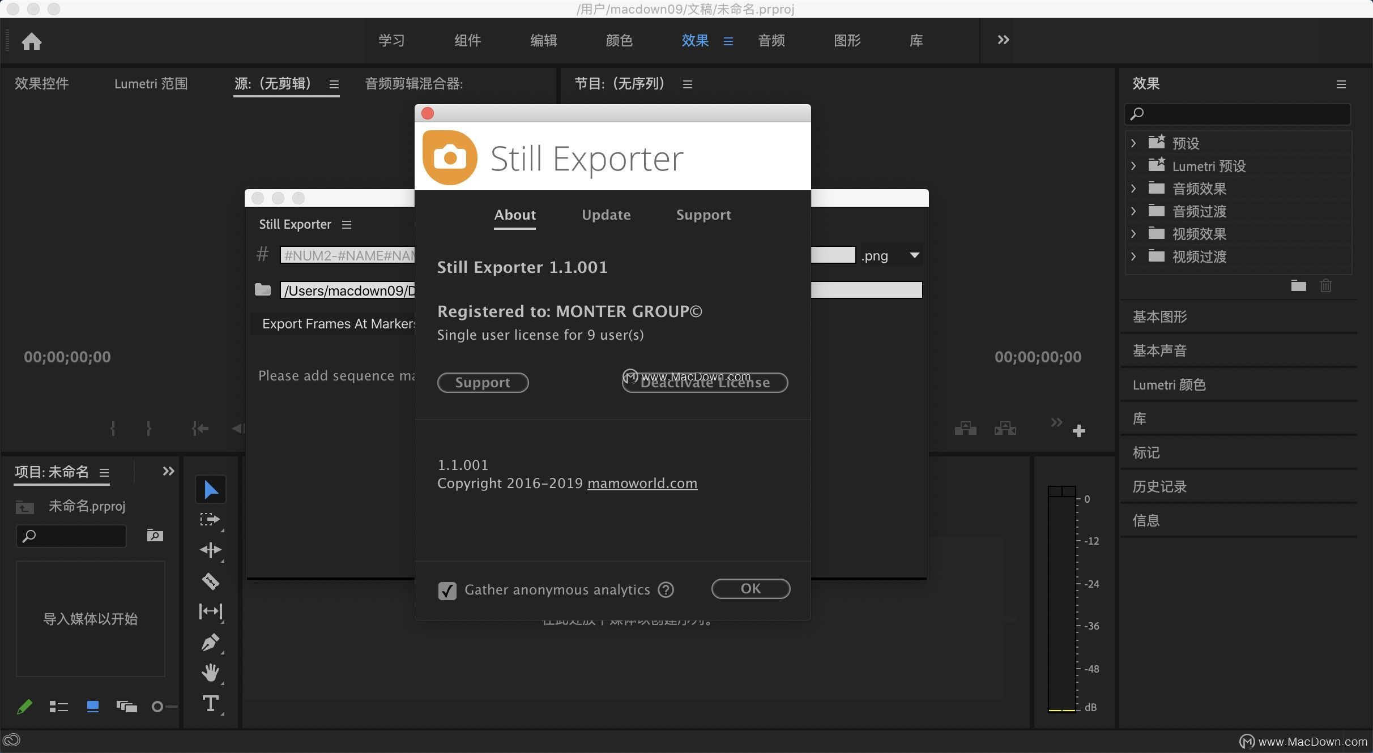Image resolution: width=1373 pixels, height=753 pixels.
Task: Select the Razor tool
Action: [210, 581]
